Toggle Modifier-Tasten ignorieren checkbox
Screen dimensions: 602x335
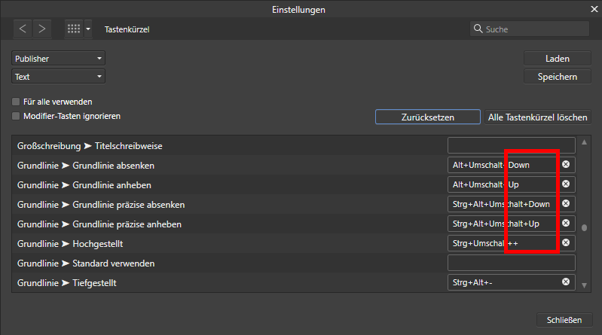[x=16, y=116]
